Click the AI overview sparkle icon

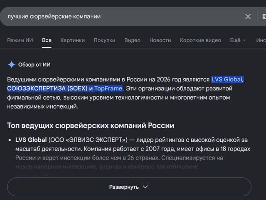click(x=12, y=65)
